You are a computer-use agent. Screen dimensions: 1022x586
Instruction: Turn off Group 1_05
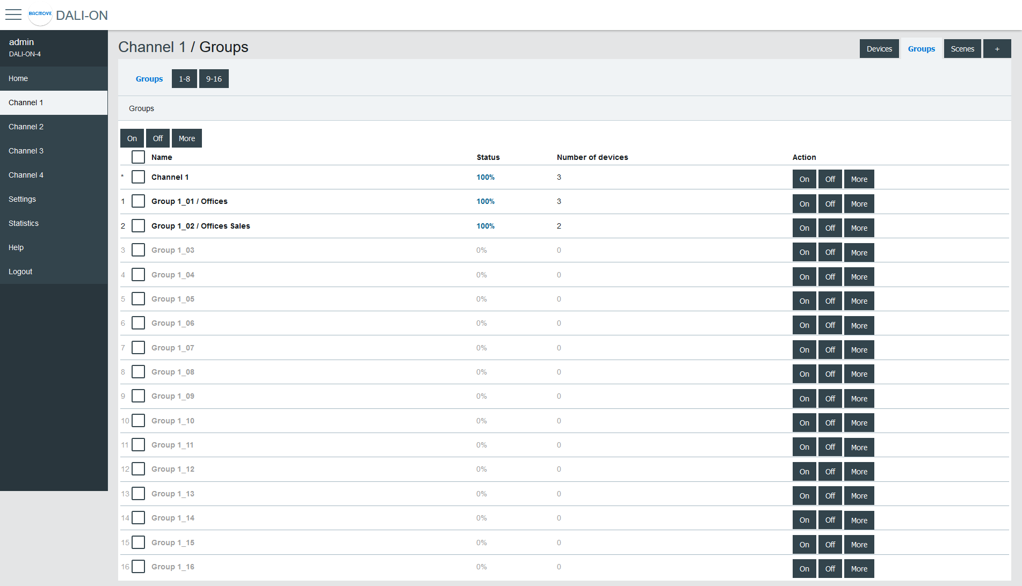830,301
